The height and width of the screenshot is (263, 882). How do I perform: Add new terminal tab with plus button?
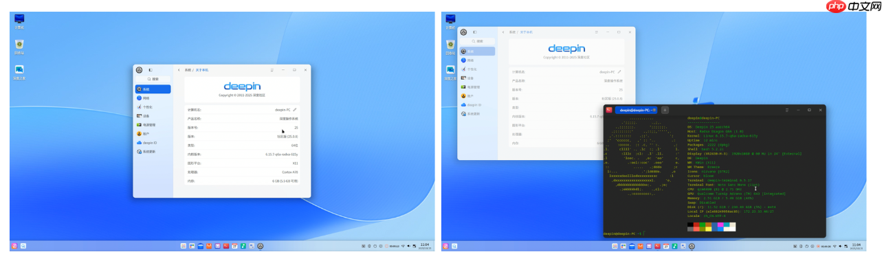click(665, 110)
